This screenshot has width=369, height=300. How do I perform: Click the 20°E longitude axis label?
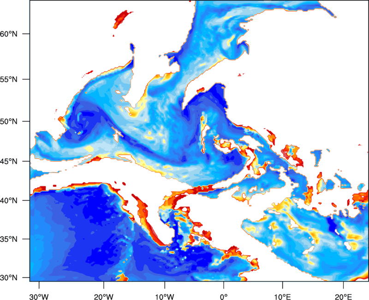coord(343,297)
